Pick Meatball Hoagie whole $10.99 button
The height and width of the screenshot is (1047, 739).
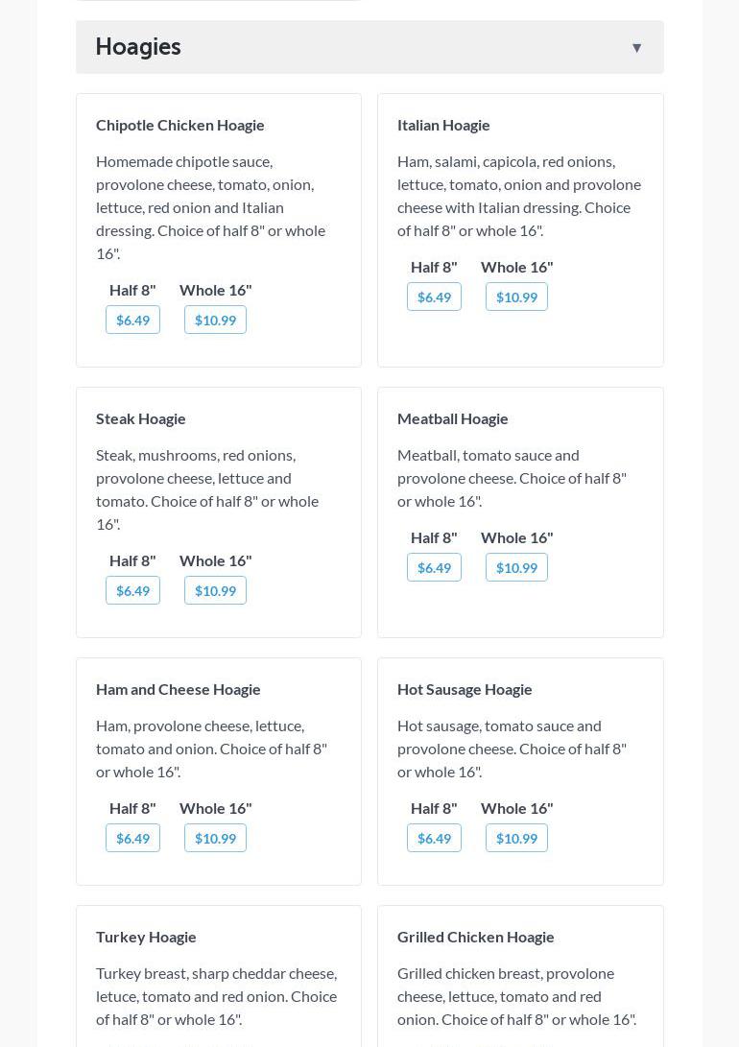[516, 567]
